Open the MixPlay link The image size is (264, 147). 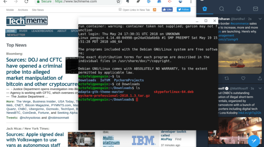[x=166, y=139]
